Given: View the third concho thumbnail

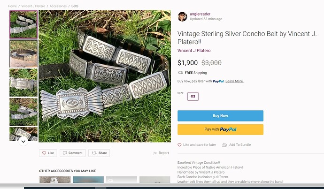Looking at the screenshot, I should coord(23,83).
